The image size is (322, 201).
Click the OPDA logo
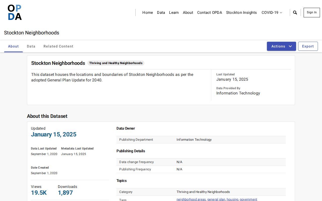(15, 12)
